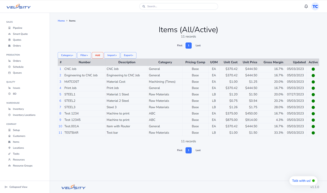This screenshot has width=327, height=193.
Task: Open Quotes in the sidebar menu
Action: (17, 40)
